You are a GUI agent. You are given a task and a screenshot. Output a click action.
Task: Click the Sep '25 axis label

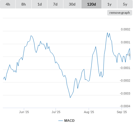(x=122, y=112)
